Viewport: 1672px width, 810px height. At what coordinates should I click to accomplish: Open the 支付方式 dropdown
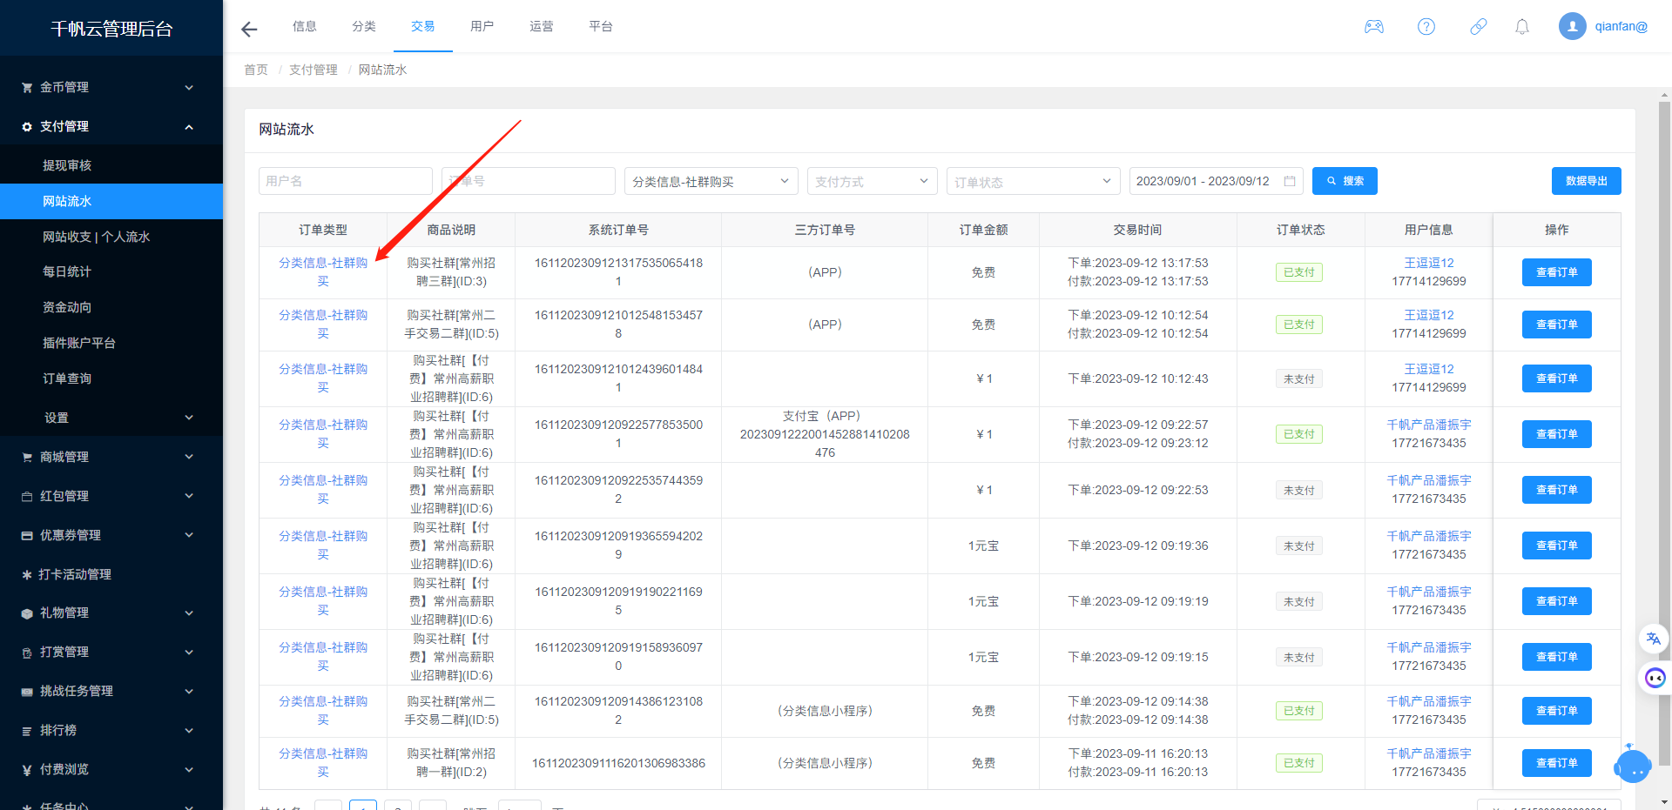point(873,181)
